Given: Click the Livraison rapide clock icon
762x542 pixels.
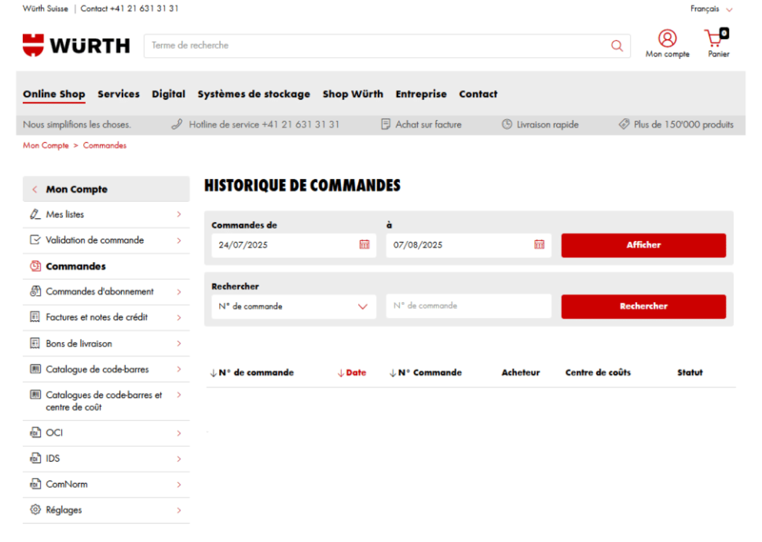Looking at the screenshot, I should coord(507,124).
